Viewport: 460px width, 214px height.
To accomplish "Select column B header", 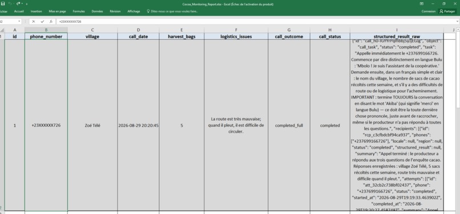I will pyautogui.click(x=46, y=30).
